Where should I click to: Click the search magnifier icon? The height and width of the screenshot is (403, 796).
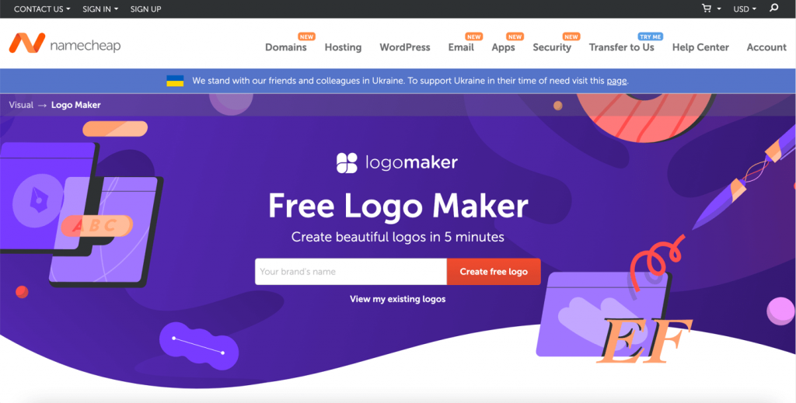(773, 8)
